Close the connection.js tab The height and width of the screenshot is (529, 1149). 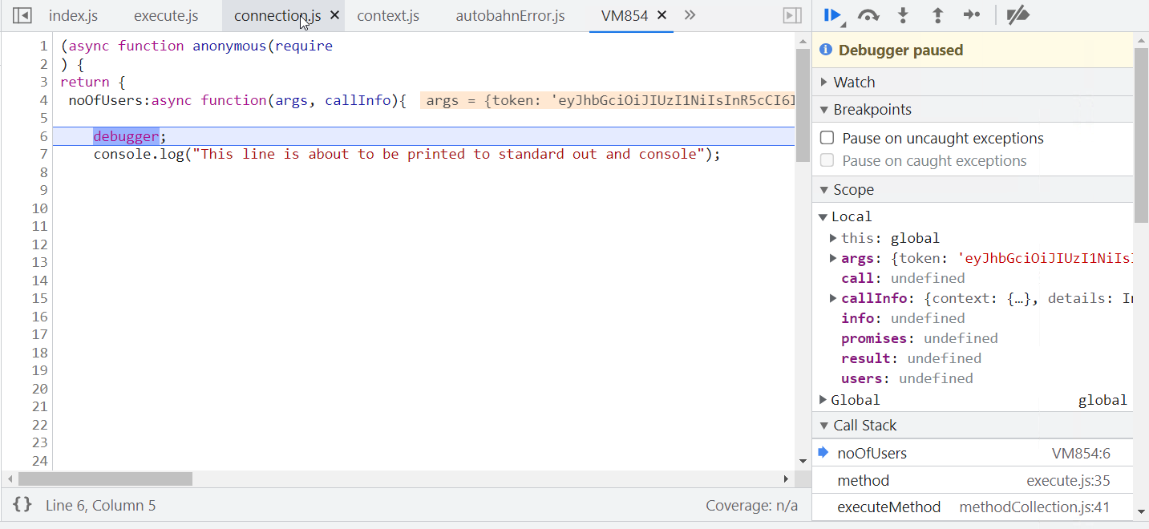(x=335, y=15)
